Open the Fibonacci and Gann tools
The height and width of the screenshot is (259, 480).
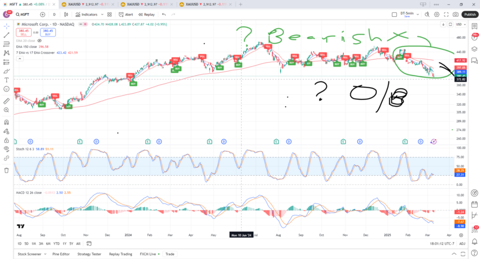coord(6,45)
